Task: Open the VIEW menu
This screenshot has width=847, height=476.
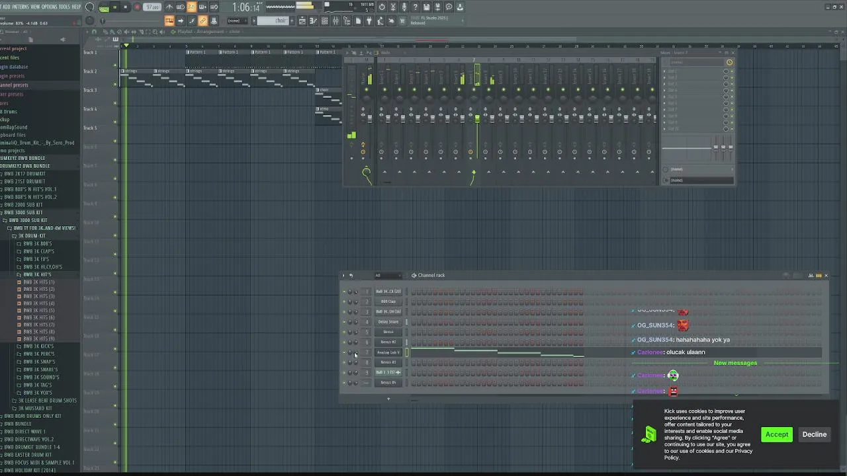Action: (x=36, y=7)
